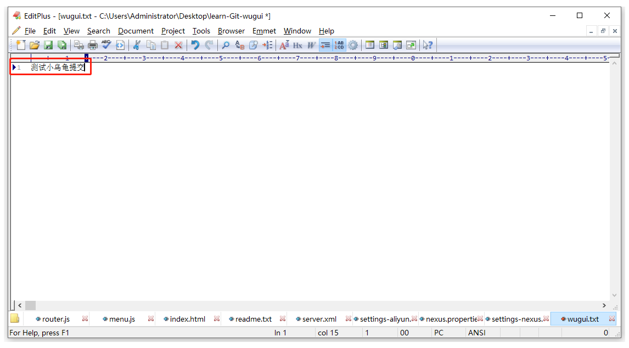
Task: Close the wugui.txt tab
Action: pyautogui.click(x=612, y=319)
